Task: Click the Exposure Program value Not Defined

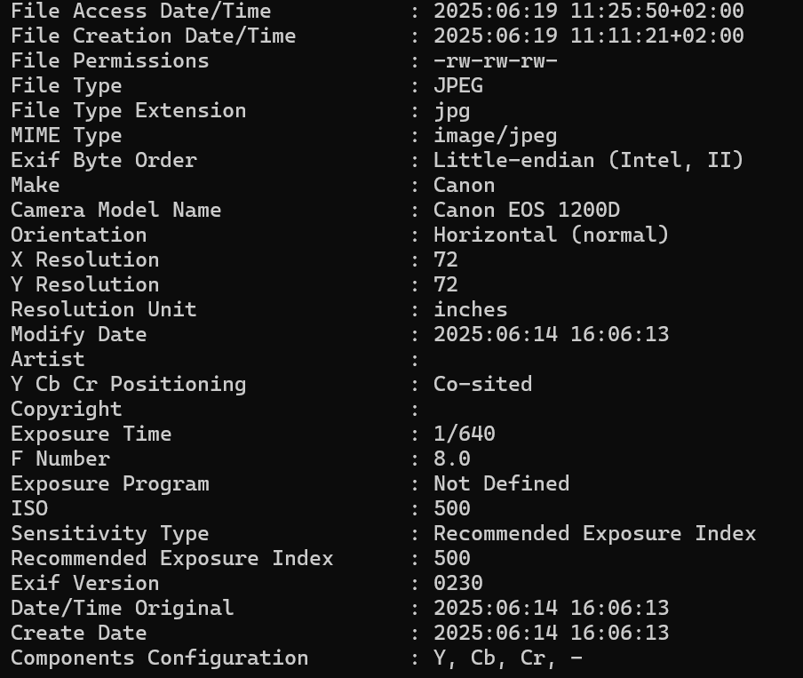Action: click(501, 483)
